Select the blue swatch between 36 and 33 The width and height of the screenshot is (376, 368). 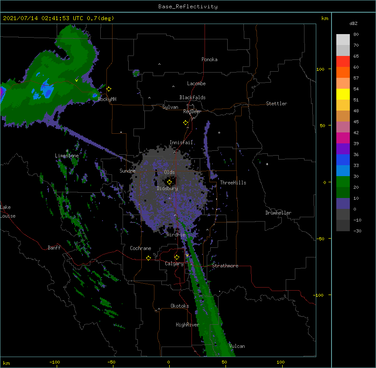click(343, 160)
